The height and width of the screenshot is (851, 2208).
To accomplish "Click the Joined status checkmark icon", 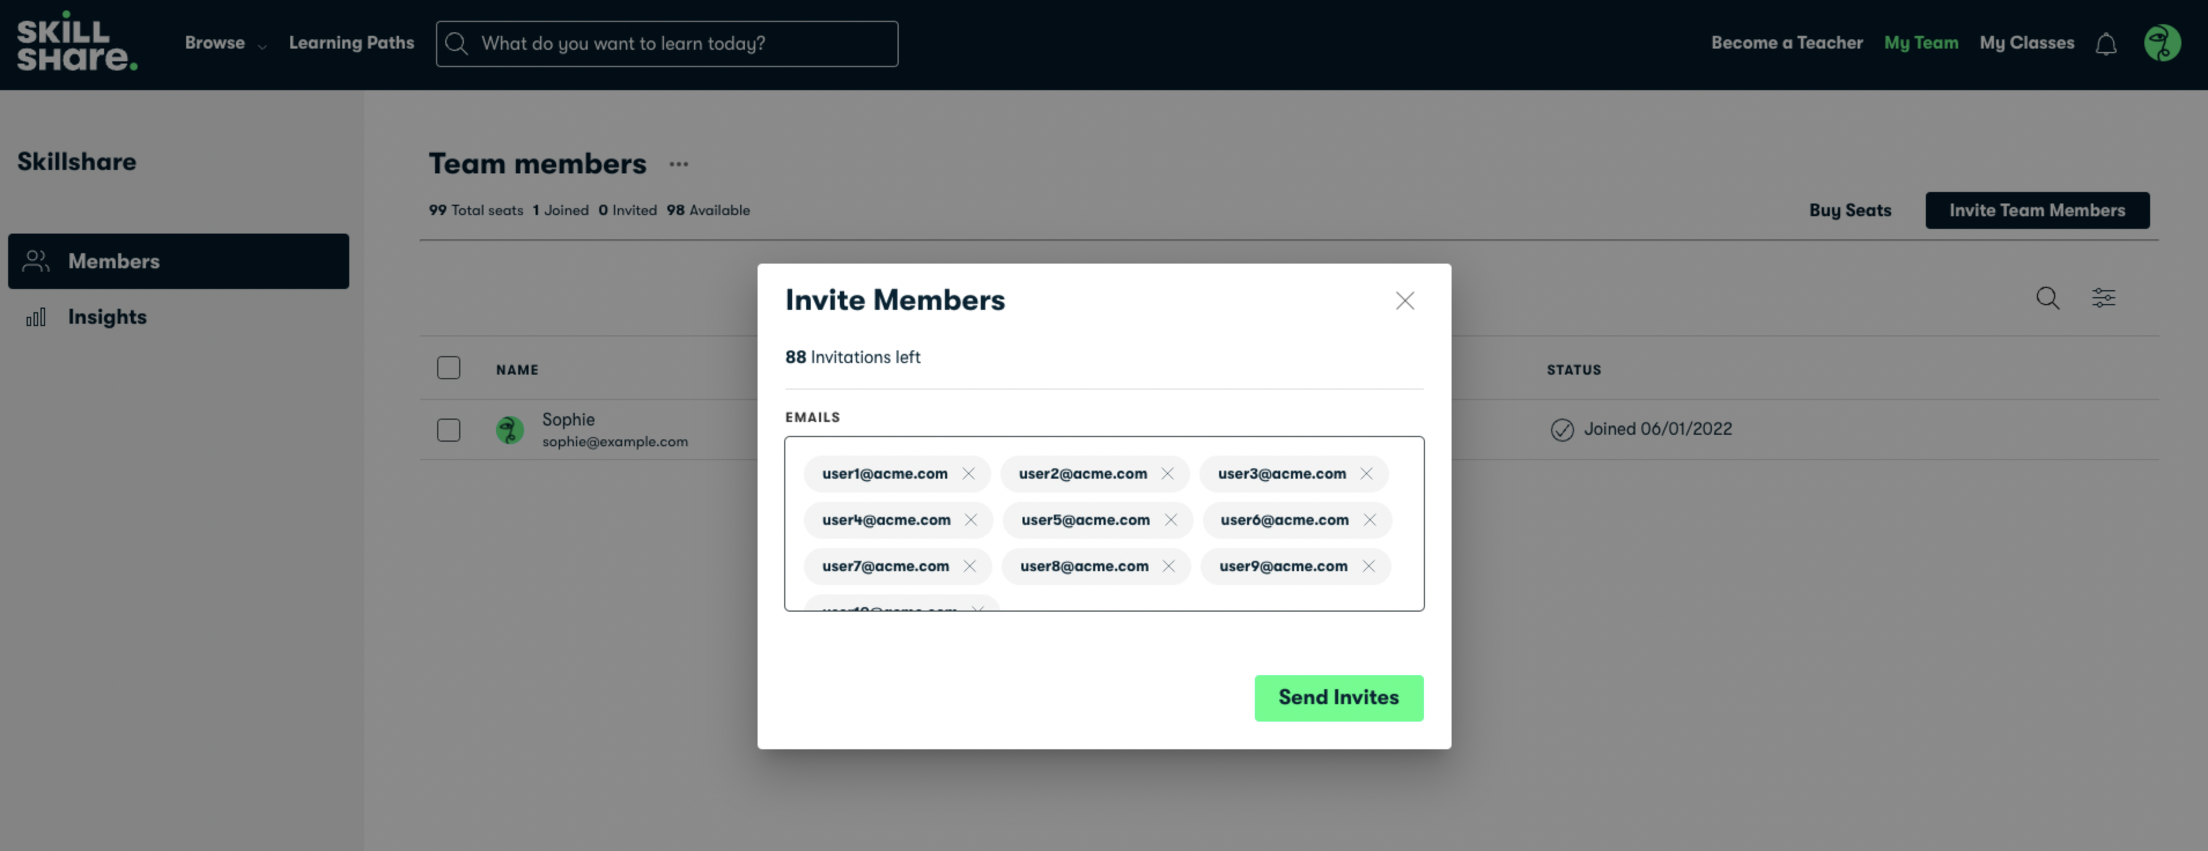I will [x=1561, y=430].
